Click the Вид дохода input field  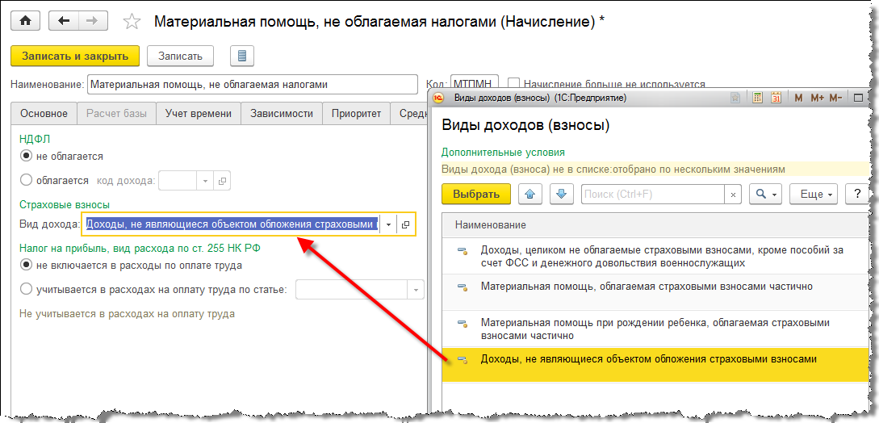pyautogui.click(x=232, y=224)
